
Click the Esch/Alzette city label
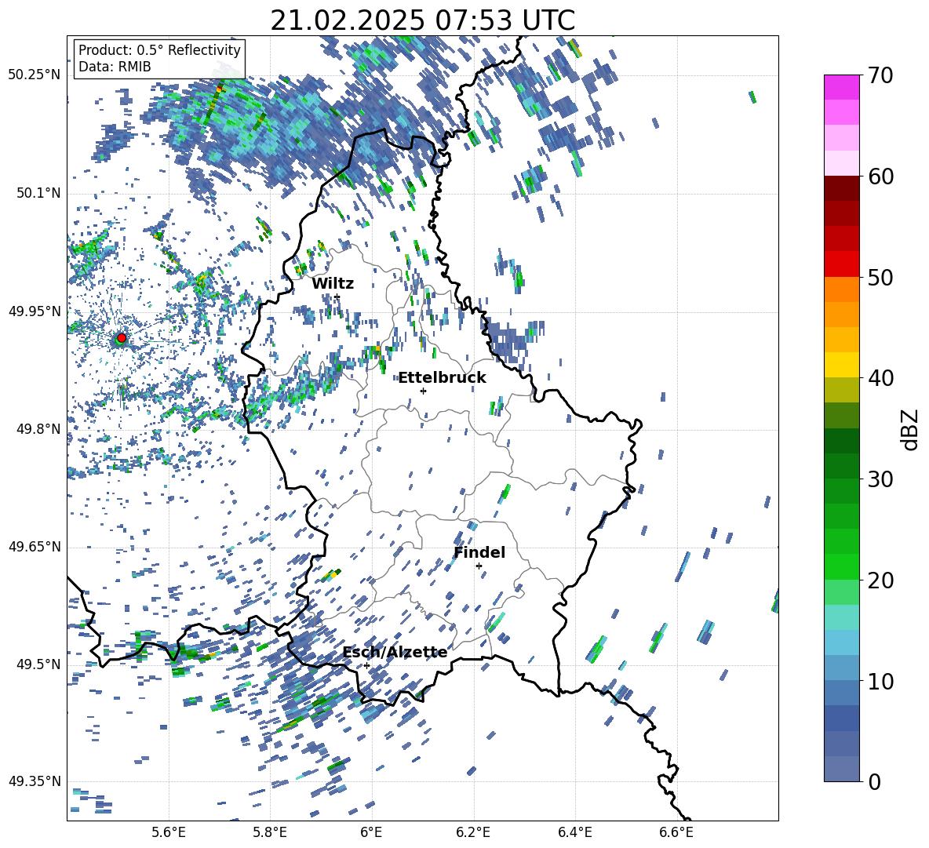395,653
